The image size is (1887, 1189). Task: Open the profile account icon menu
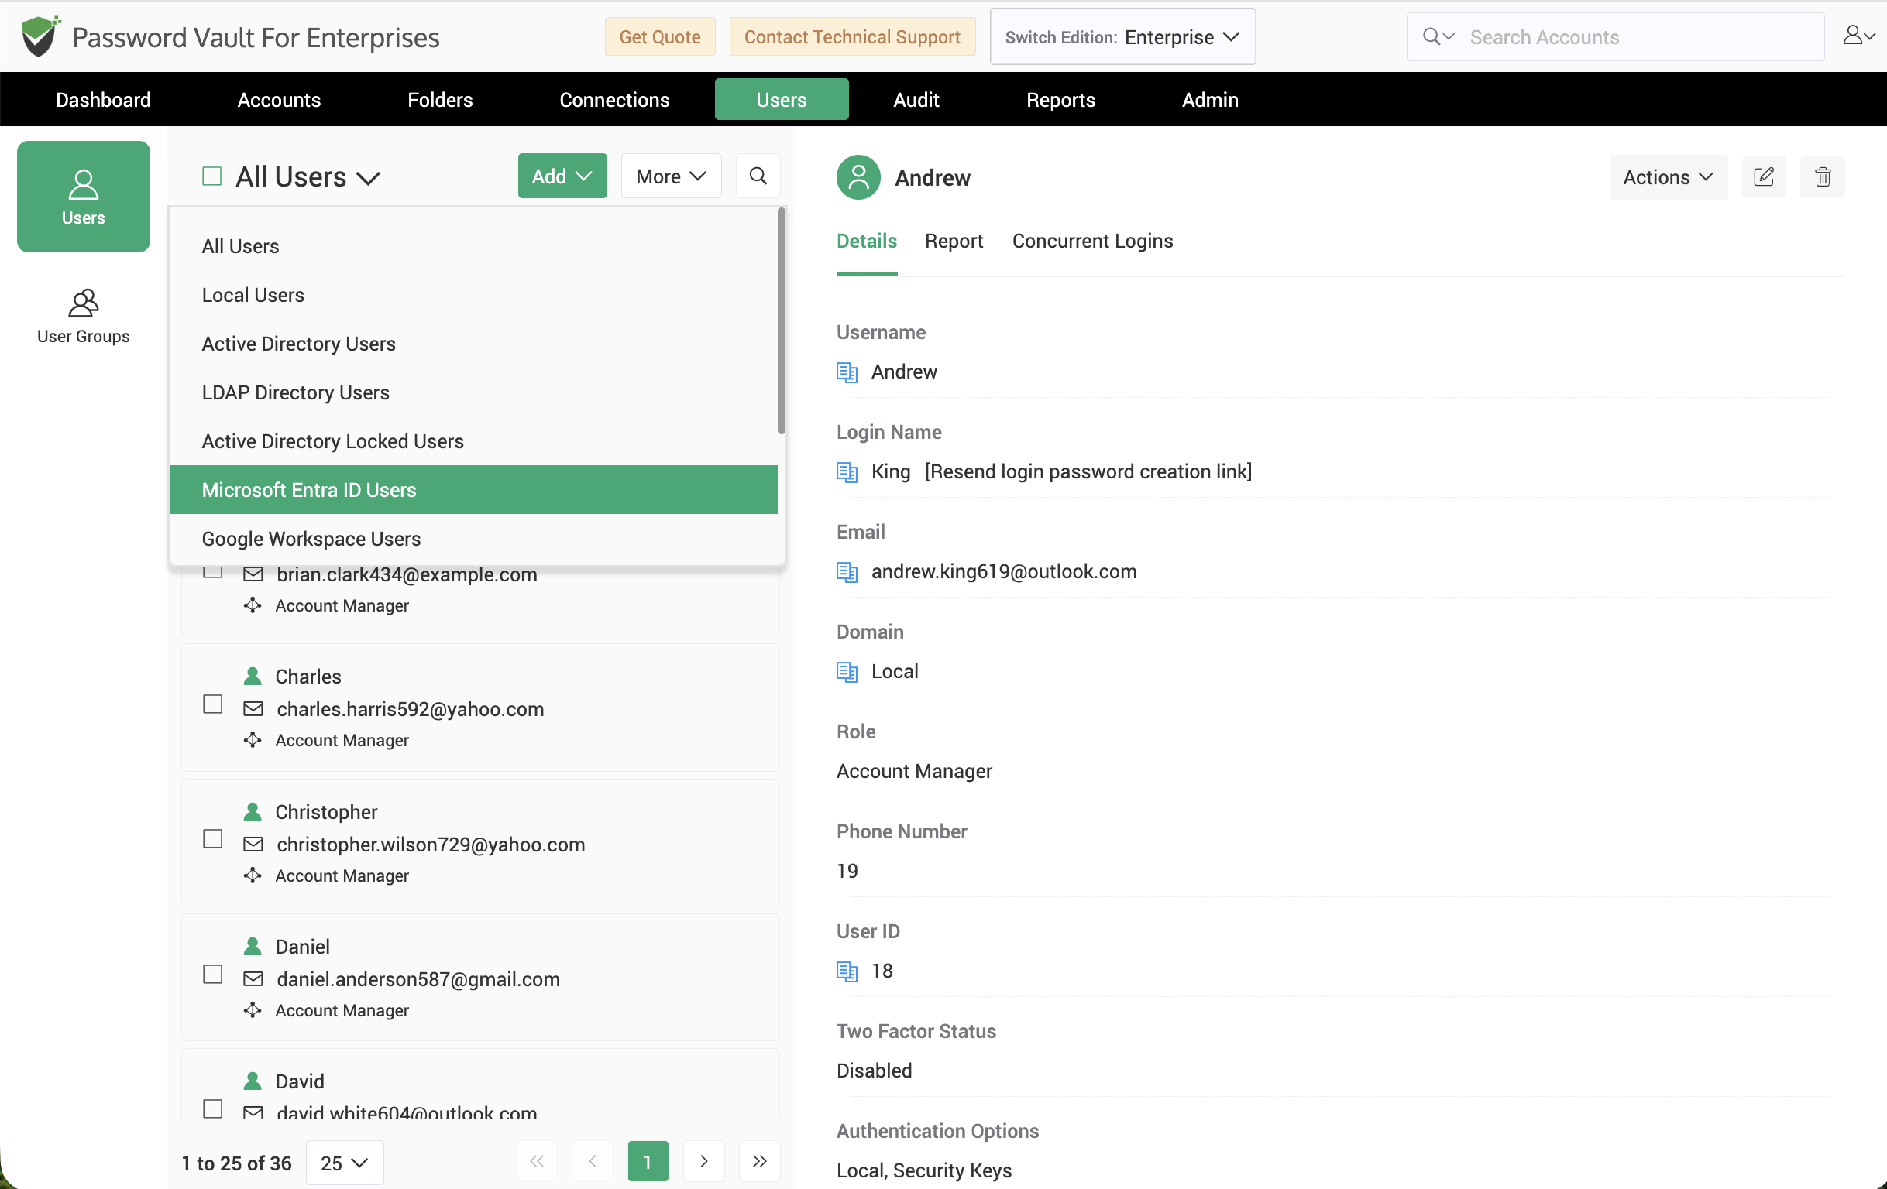pyautogui.click(x=1858, y=36)
